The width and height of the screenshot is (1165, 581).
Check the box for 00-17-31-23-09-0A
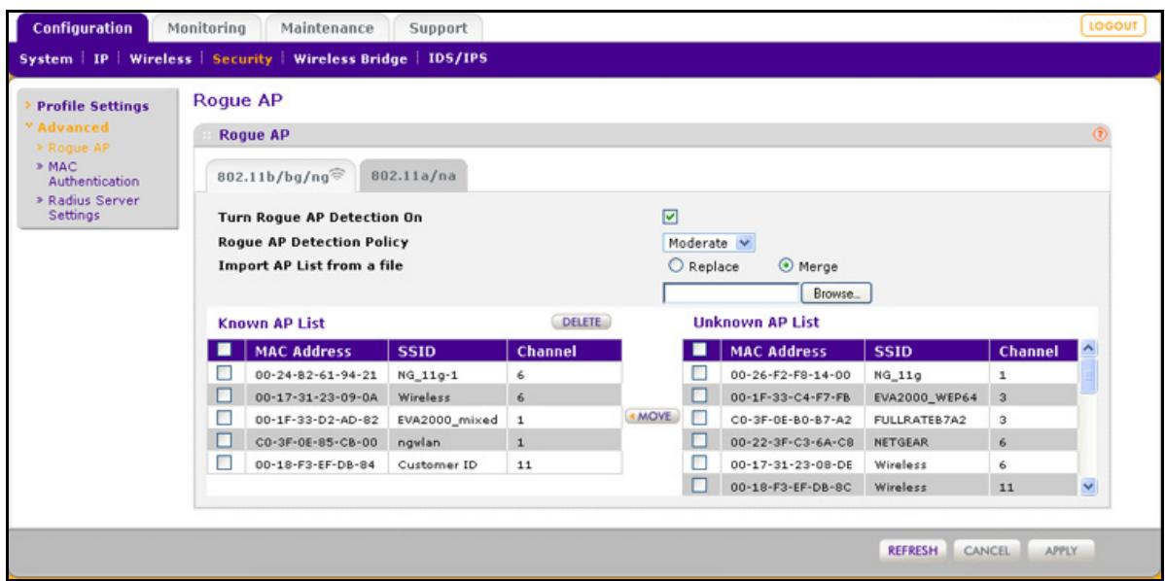pos(223,397)
